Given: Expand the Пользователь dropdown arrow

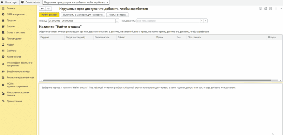Looking at the screenshot, I should tap(202, 21).
